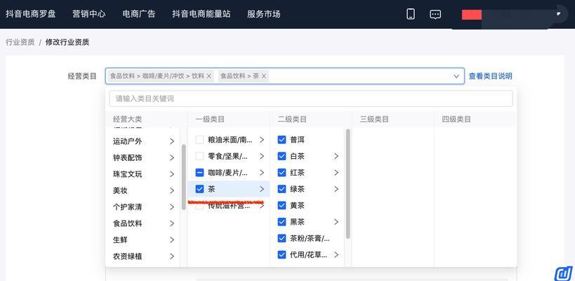Screen dimensions: 575x281
Task: Expand 农资绿植 category arrow
Action: [171, 256]
